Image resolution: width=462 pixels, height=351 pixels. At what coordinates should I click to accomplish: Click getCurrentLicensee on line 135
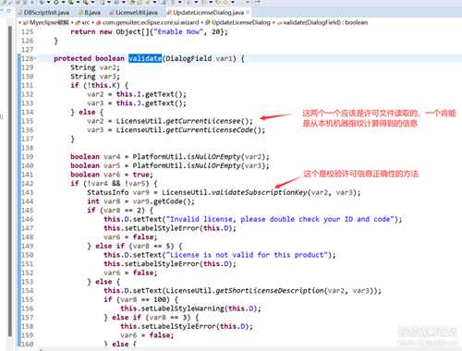point(207,121)
